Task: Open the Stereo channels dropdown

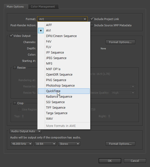Action: pos(69,144)
